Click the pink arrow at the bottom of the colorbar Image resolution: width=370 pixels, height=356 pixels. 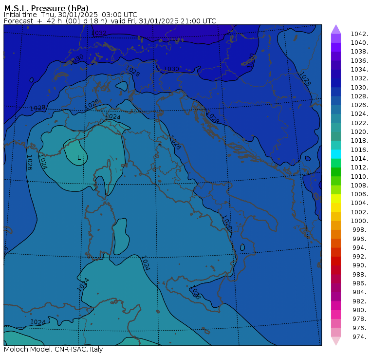[336, 341]
